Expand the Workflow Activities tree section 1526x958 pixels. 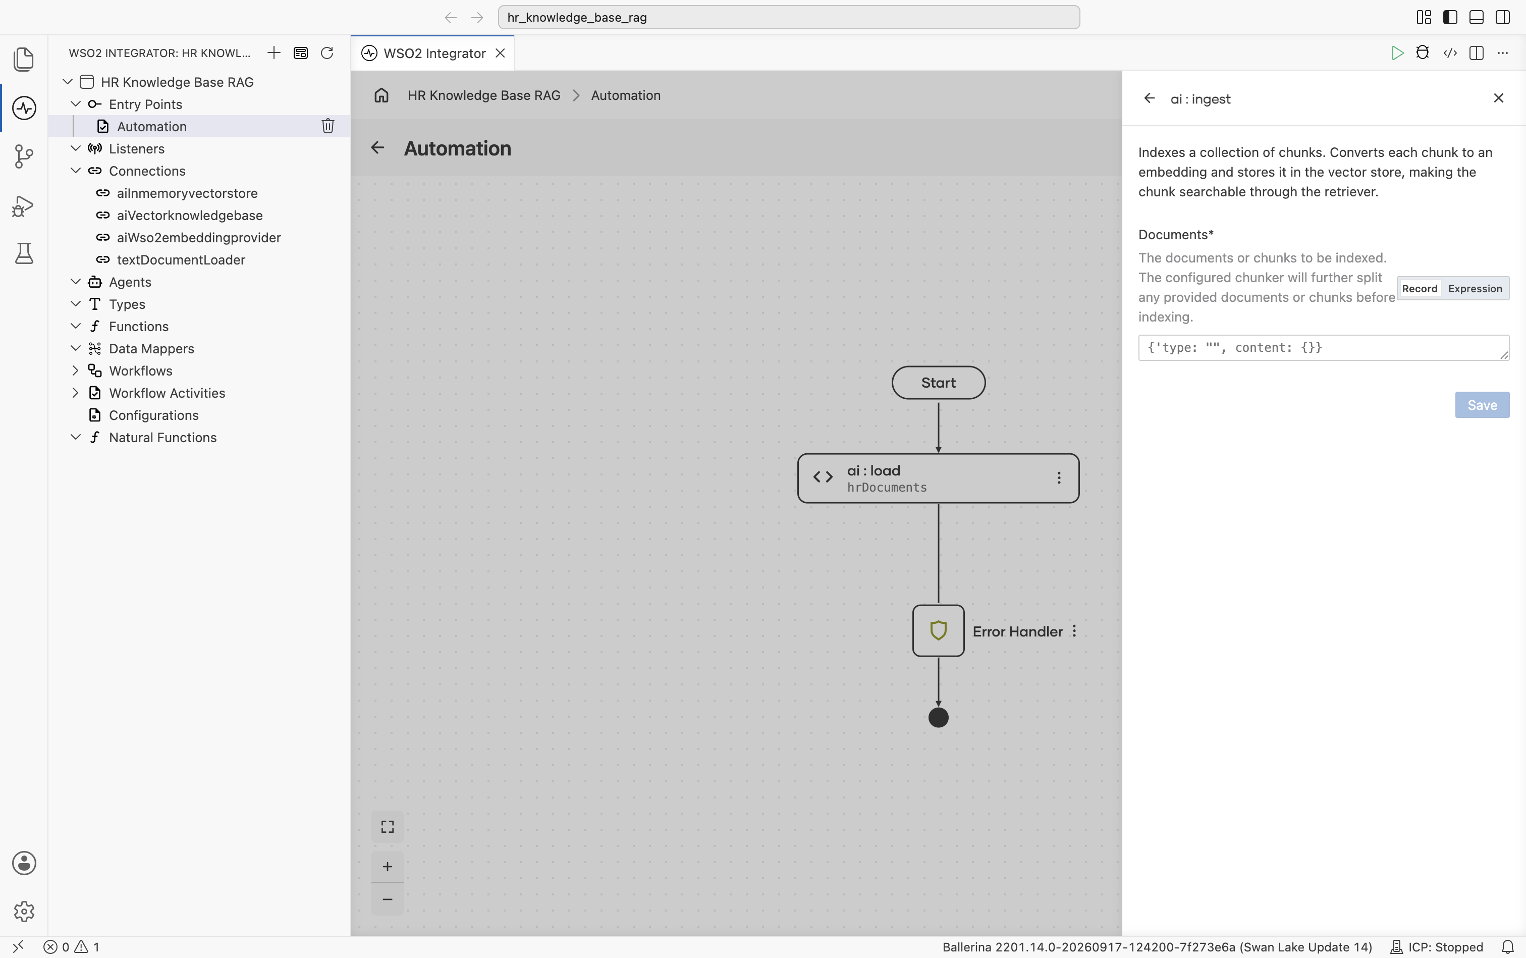coord(75,392)
